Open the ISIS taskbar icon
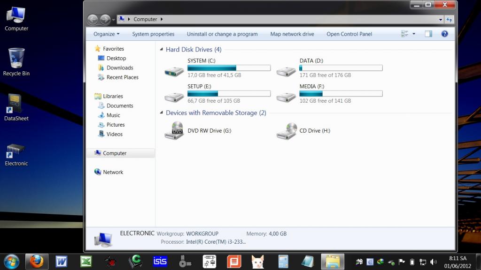 pos(160,262)
